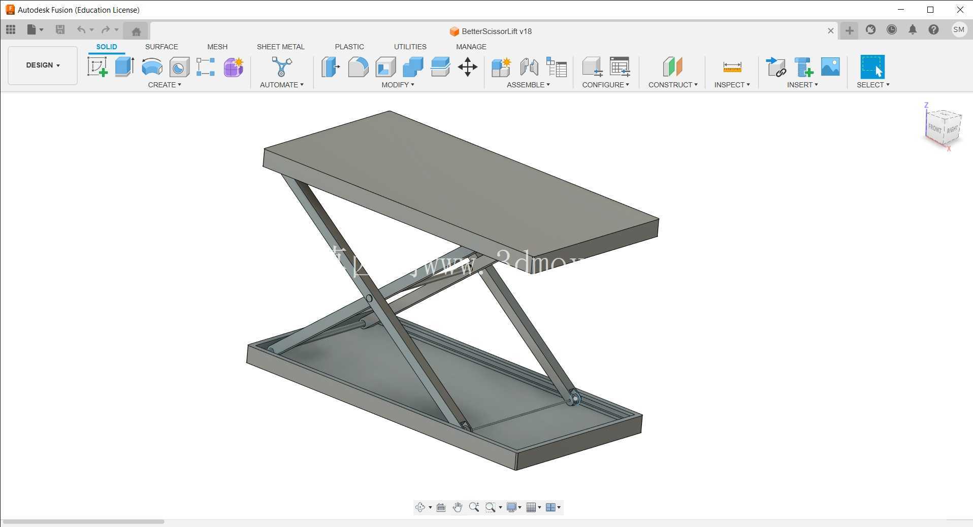Open the Notifications bell
The width and height of the screenshot is (973, 527).
pyautogui.click(x=913, y=29)
